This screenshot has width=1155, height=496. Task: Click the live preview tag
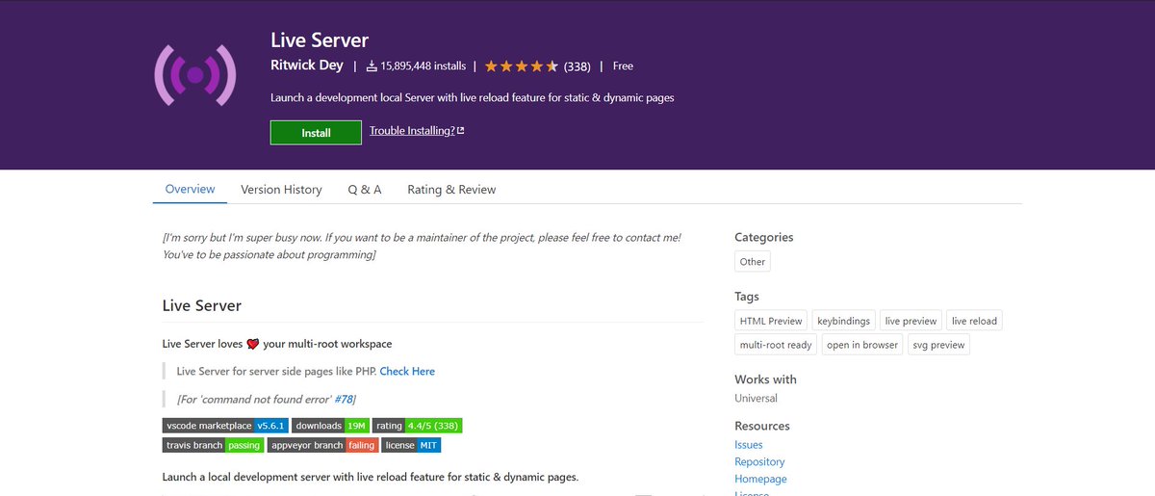tap(911, 321)
